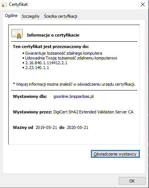Screen dimensions: 149x188
Task: Click the Certyfikat window title text
Action: pyautogui.click(x=18, y=4)
